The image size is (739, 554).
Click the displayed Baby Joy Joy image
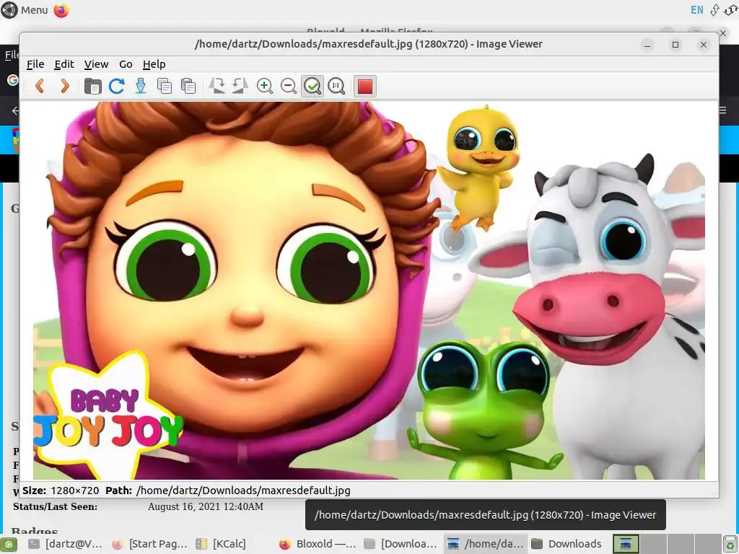369,291
